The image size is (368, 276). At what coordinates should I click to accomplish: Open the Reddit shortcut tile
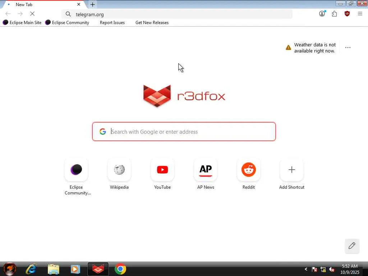[249, 170]
